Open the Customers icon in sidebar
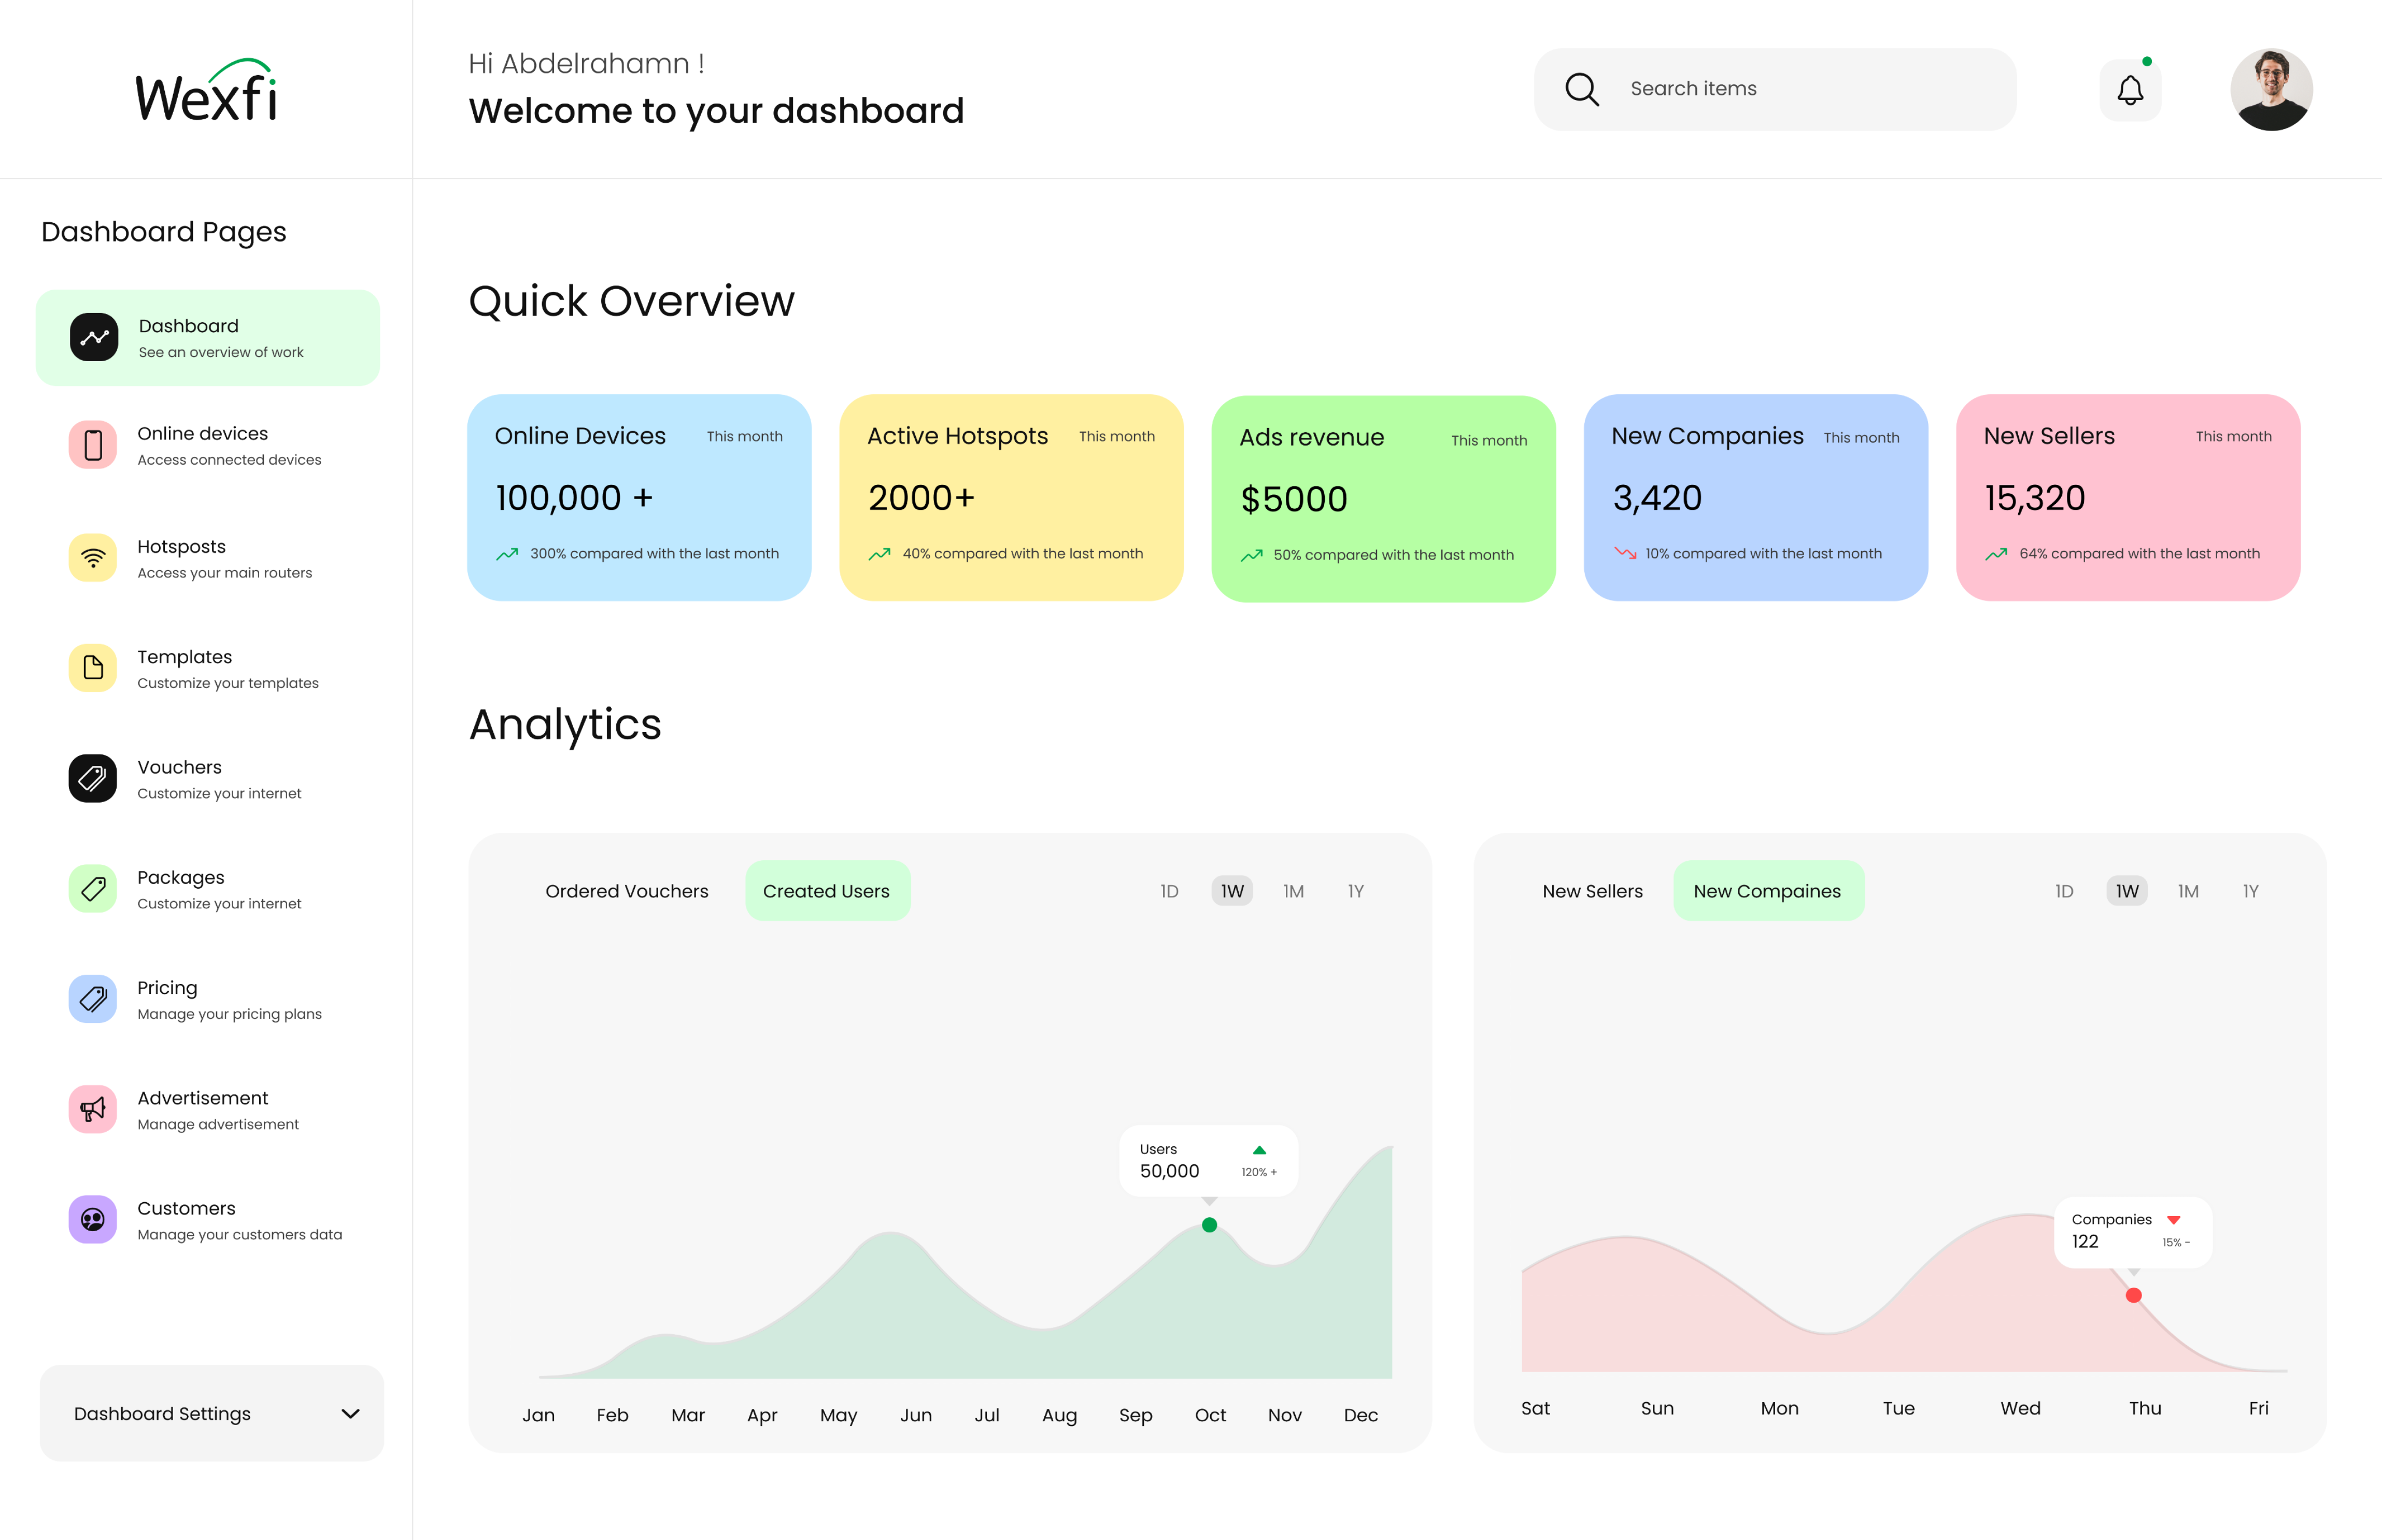 (x=93, y=1219)
